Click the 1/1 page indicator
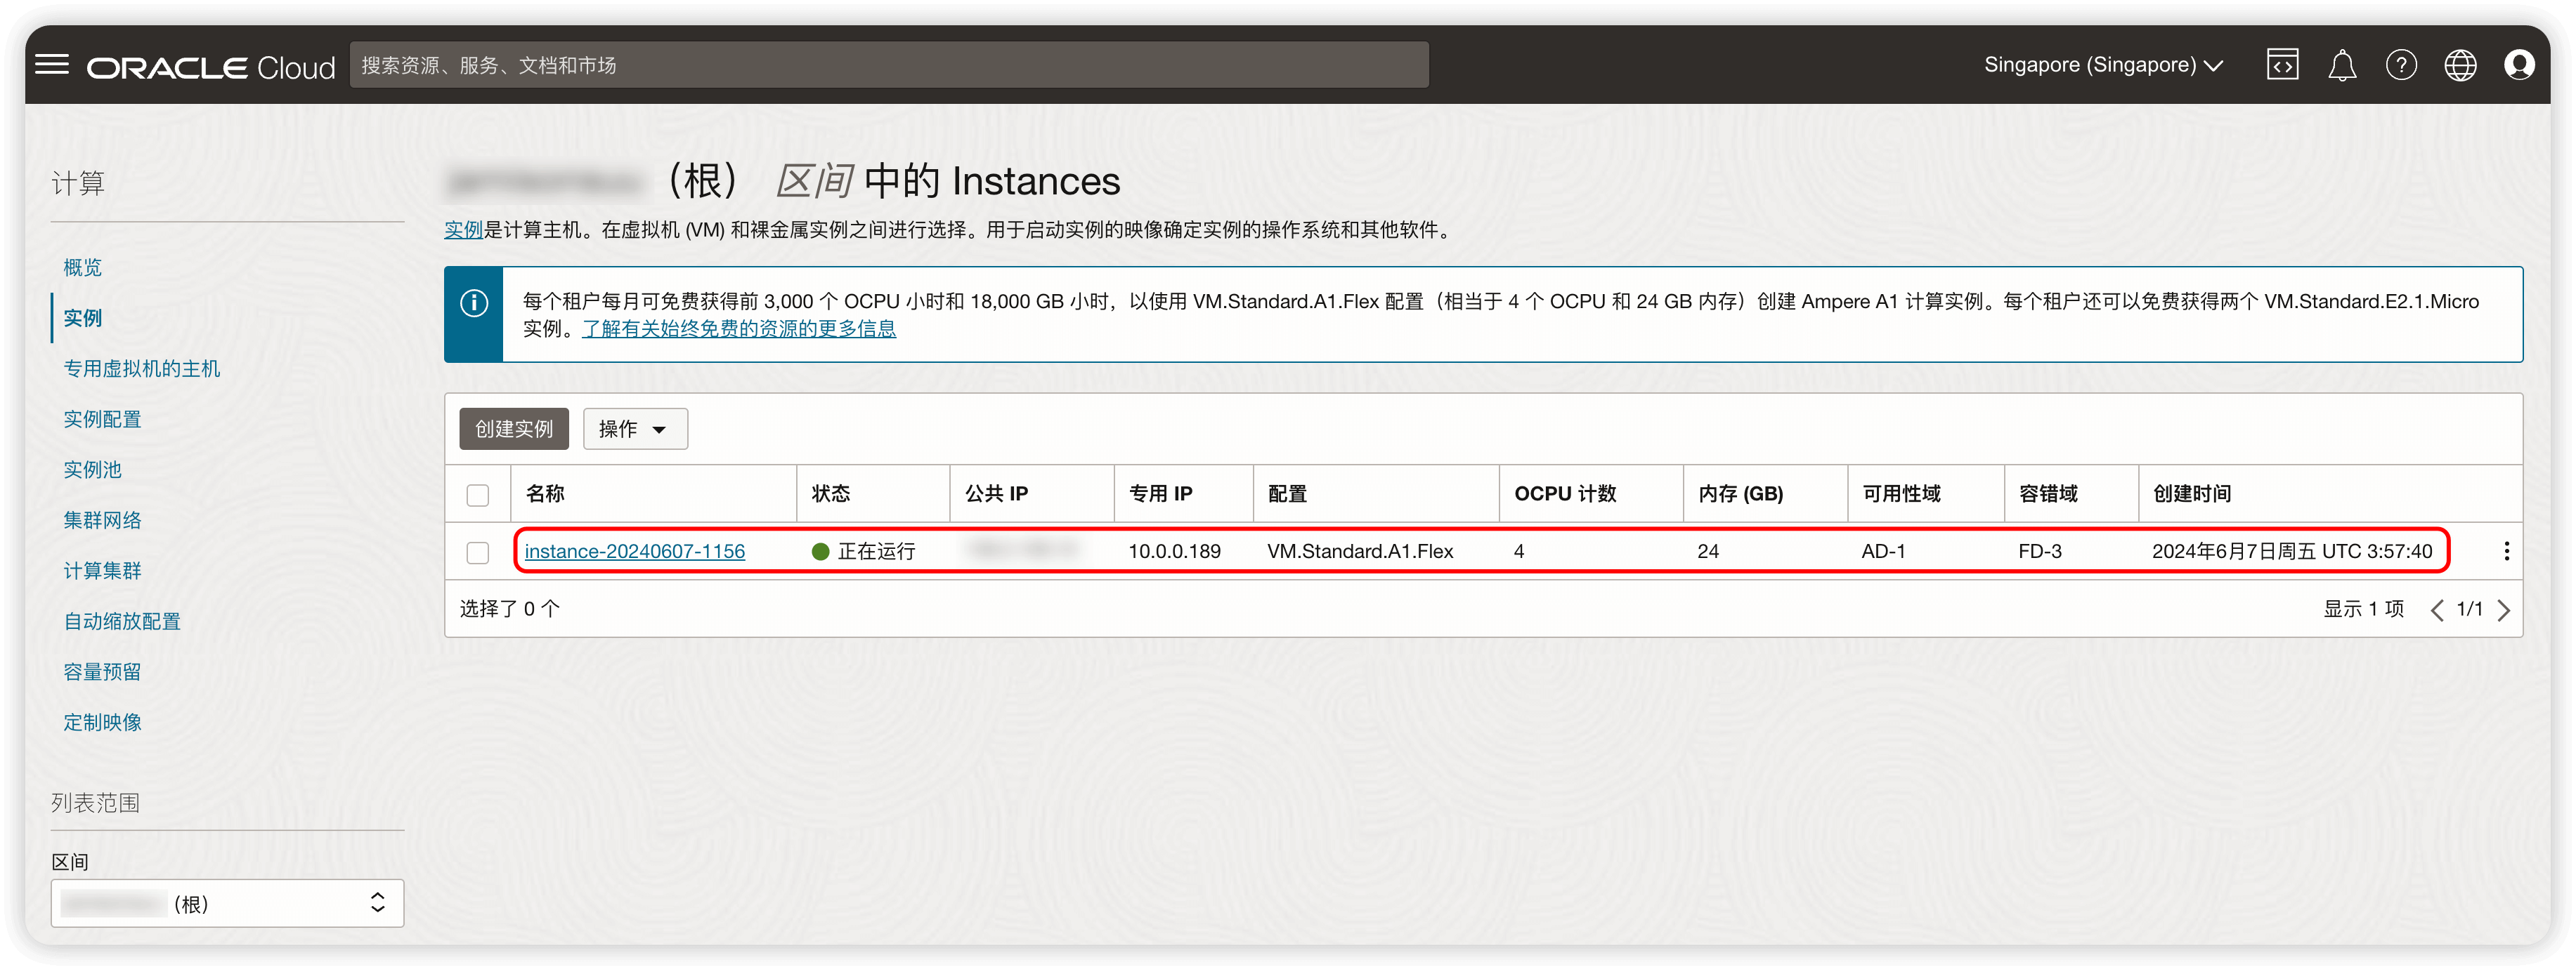The height and width of the screenshot is (970, 2576). (x=2470, y=609)
